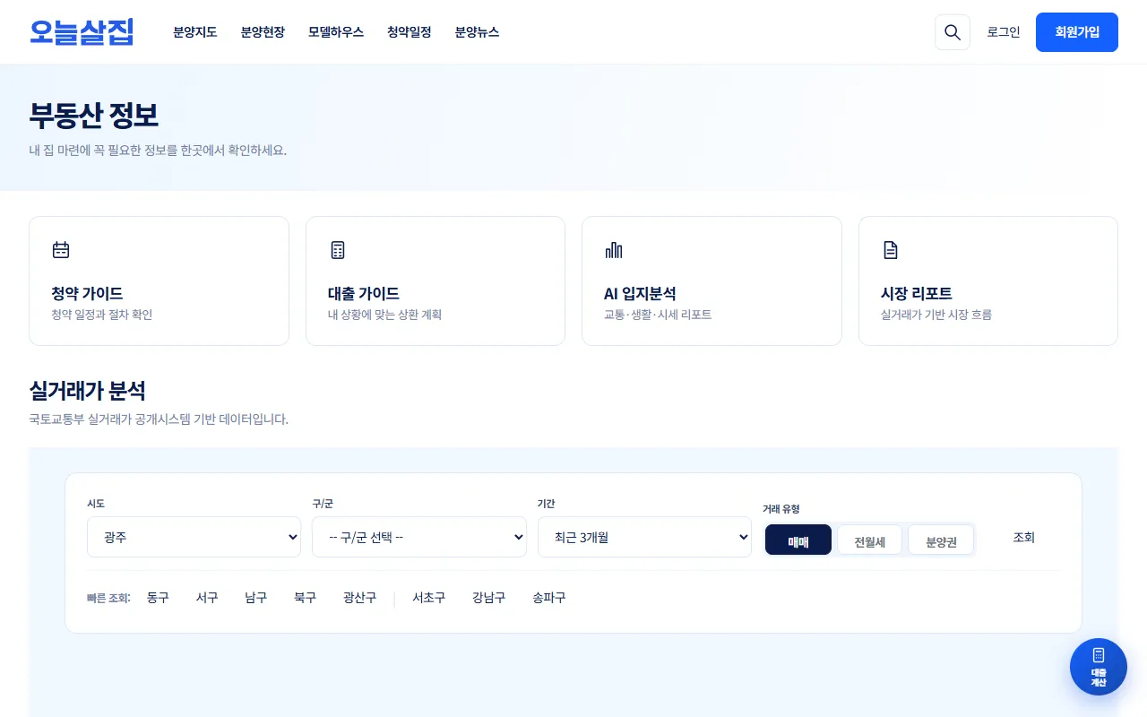Open the 대출 가이드 card title

pyautogui.click(x=364, y=293)
